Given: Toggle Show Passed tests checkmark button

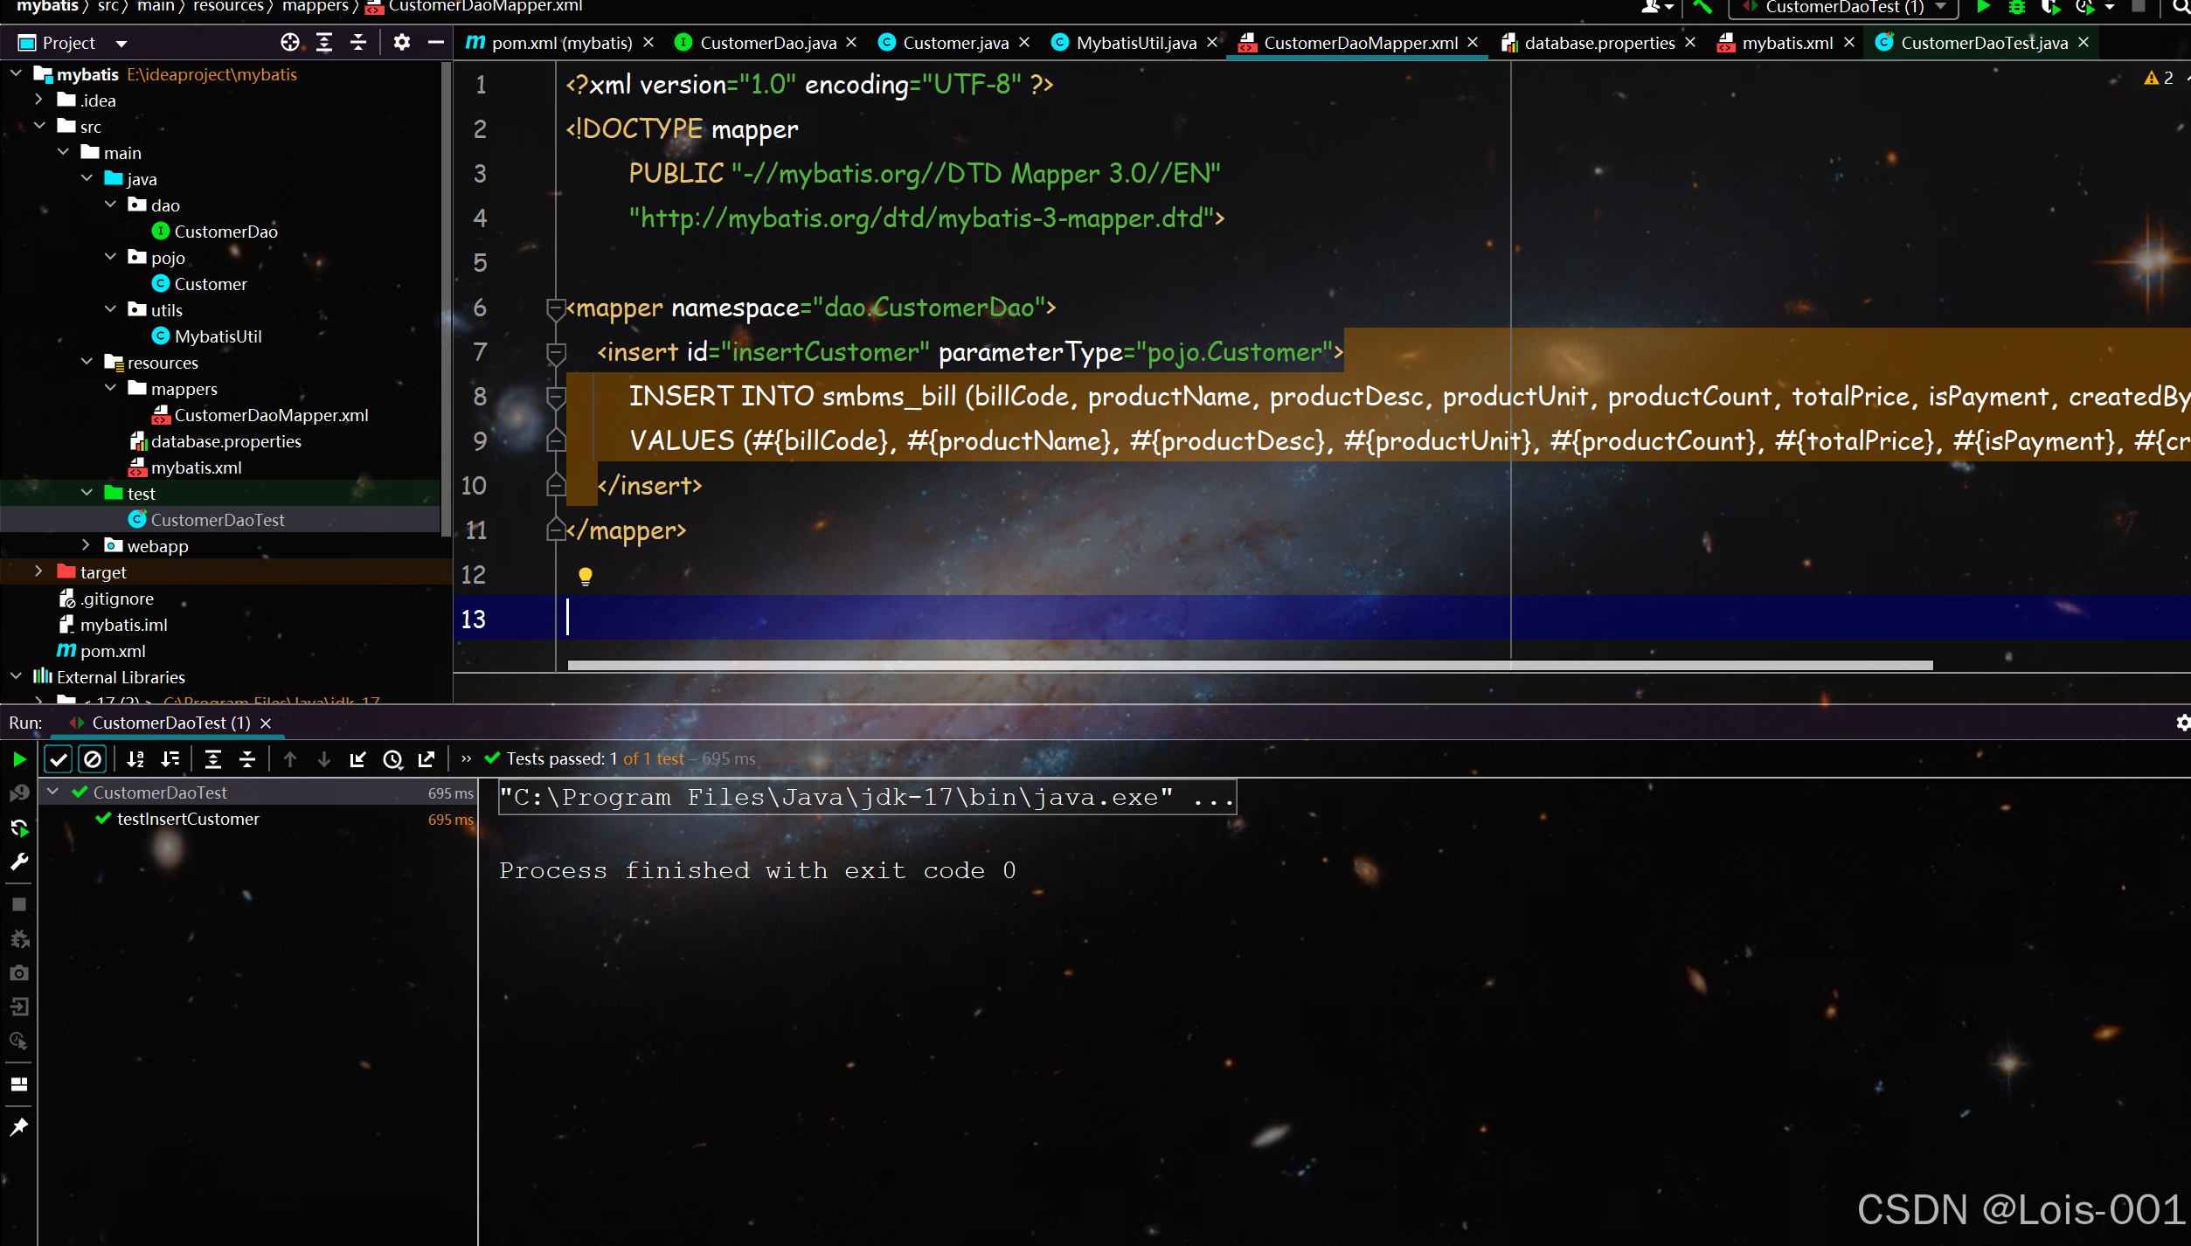Looking at the screenshot, I should pyautogui.click(x=59, y=759).
